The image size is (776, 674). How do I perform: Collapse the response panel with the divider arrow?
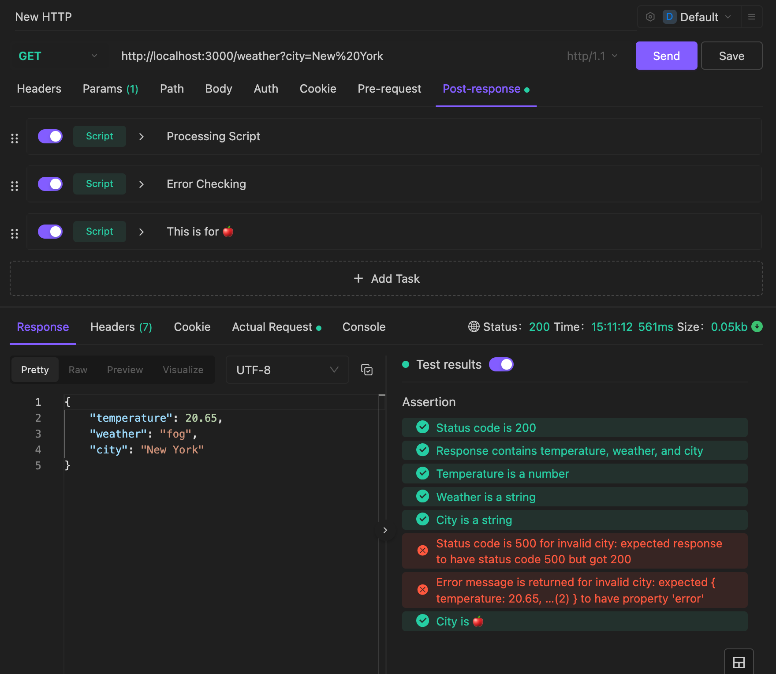tap(385, 530)
